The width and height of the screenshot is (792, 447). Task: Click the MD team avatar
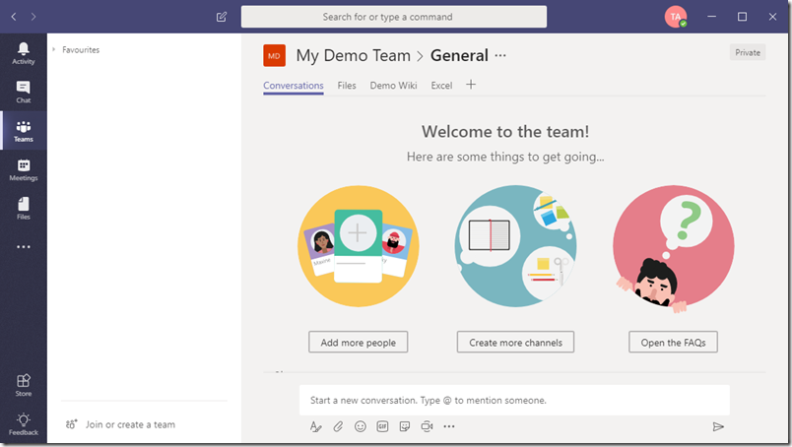click(274, 55)
